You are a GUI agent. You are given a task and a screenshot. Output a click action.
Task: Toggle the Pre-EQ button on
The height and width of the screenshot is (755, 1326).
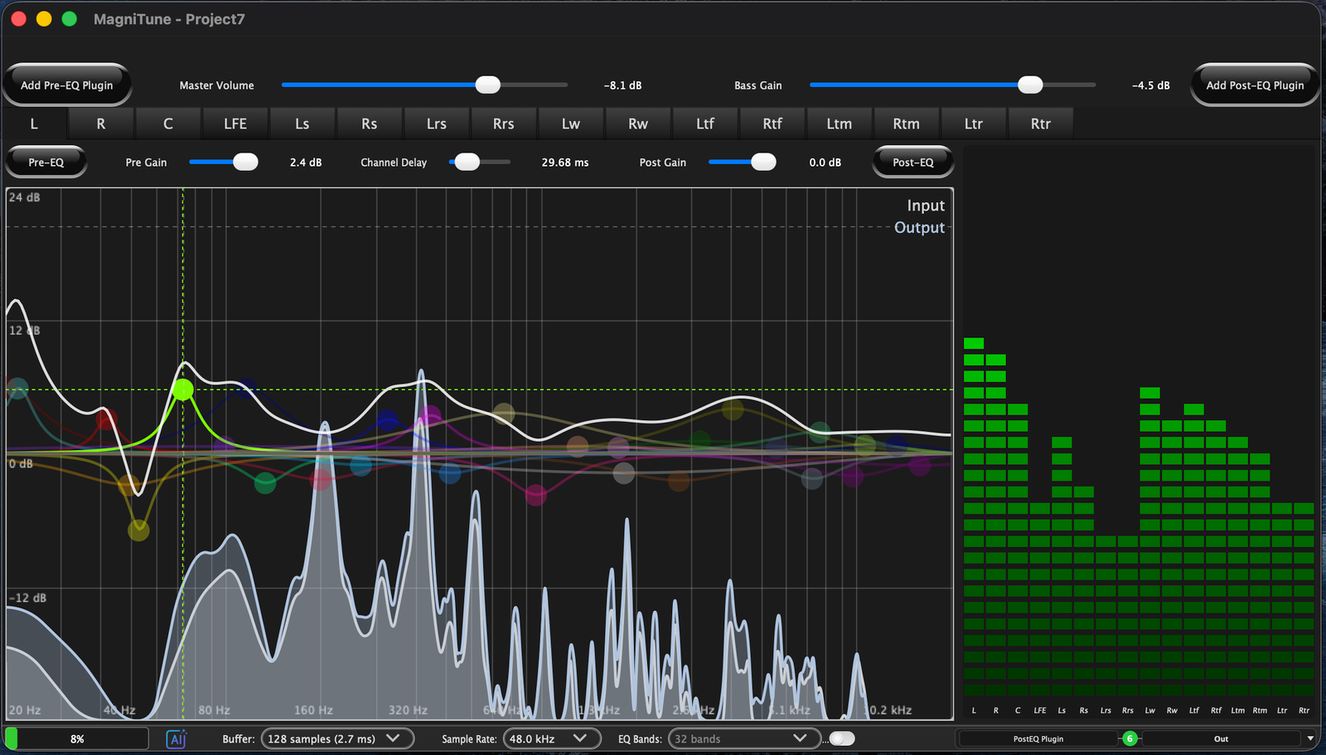tap(46, 162)
